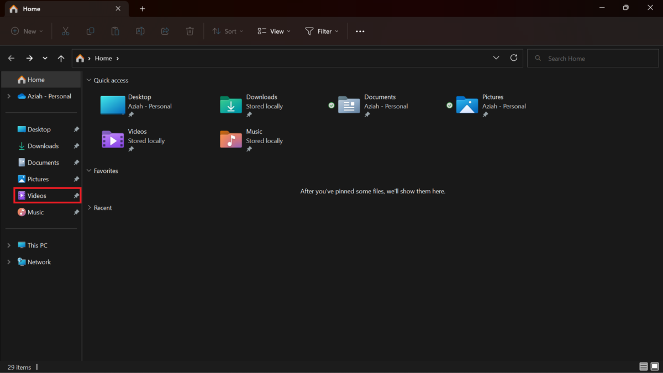Expand the Recent section

(90, 207)
